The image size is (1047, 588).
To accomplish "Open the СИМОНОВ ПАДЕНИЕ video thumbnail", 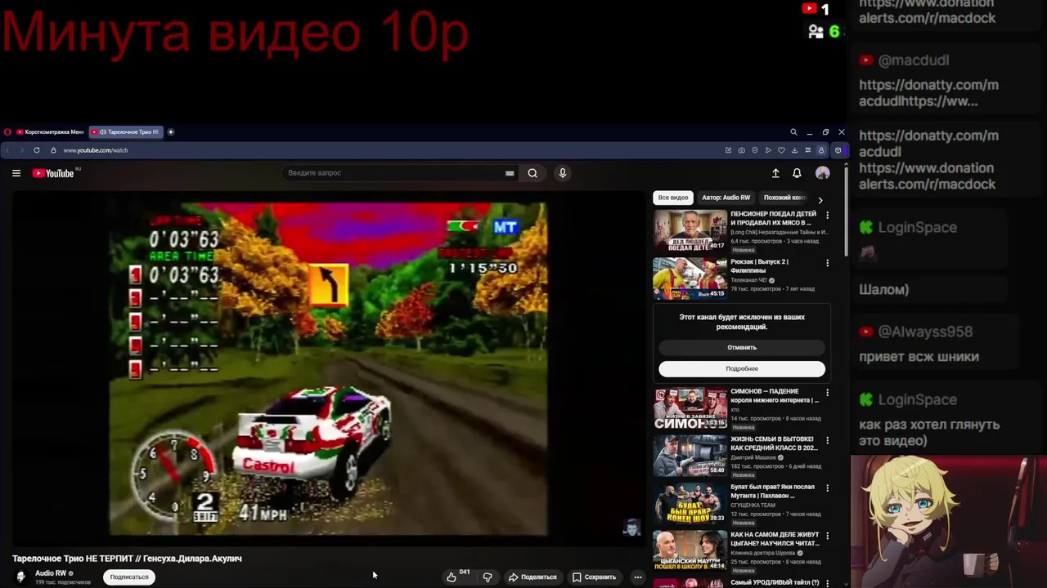I will click(690, 408).
